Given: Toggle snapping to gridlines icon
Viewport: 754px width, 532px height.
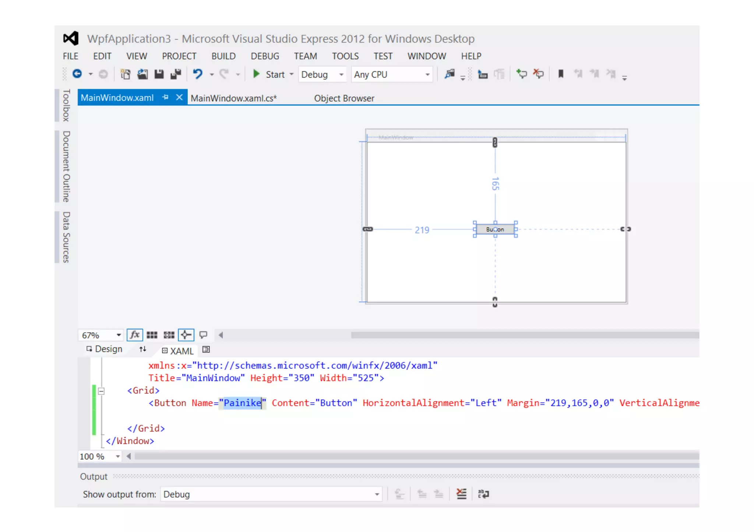Looking at the screenshot, I should tap(169, 335).
